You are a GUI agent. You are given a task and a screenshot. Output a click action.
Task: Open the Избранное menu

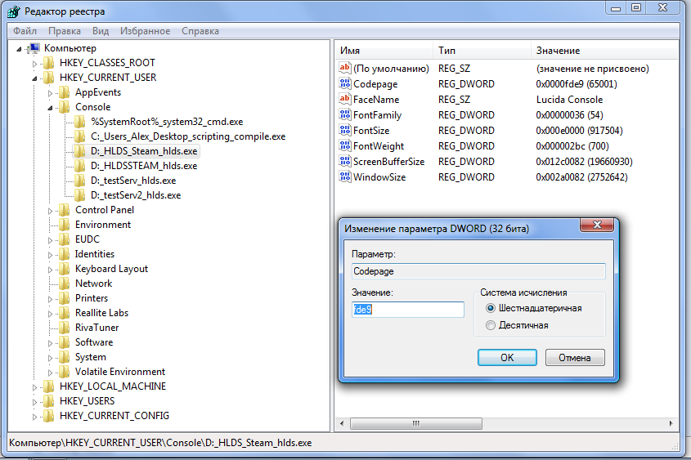point(145,31)
